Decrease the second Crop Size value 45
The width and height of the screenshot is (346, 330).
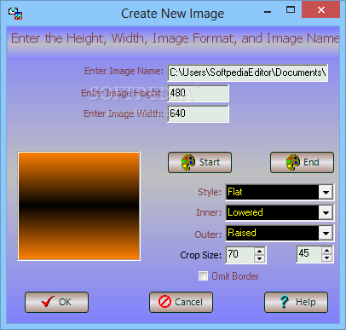326,258
